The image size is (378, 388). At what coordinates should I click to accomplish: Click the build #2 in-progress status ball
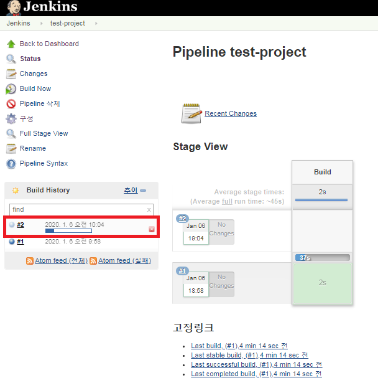(12, 225)
